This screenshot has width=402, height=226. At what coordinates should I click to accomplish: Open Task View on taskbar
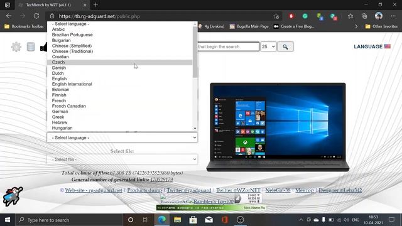click(146, 220)
